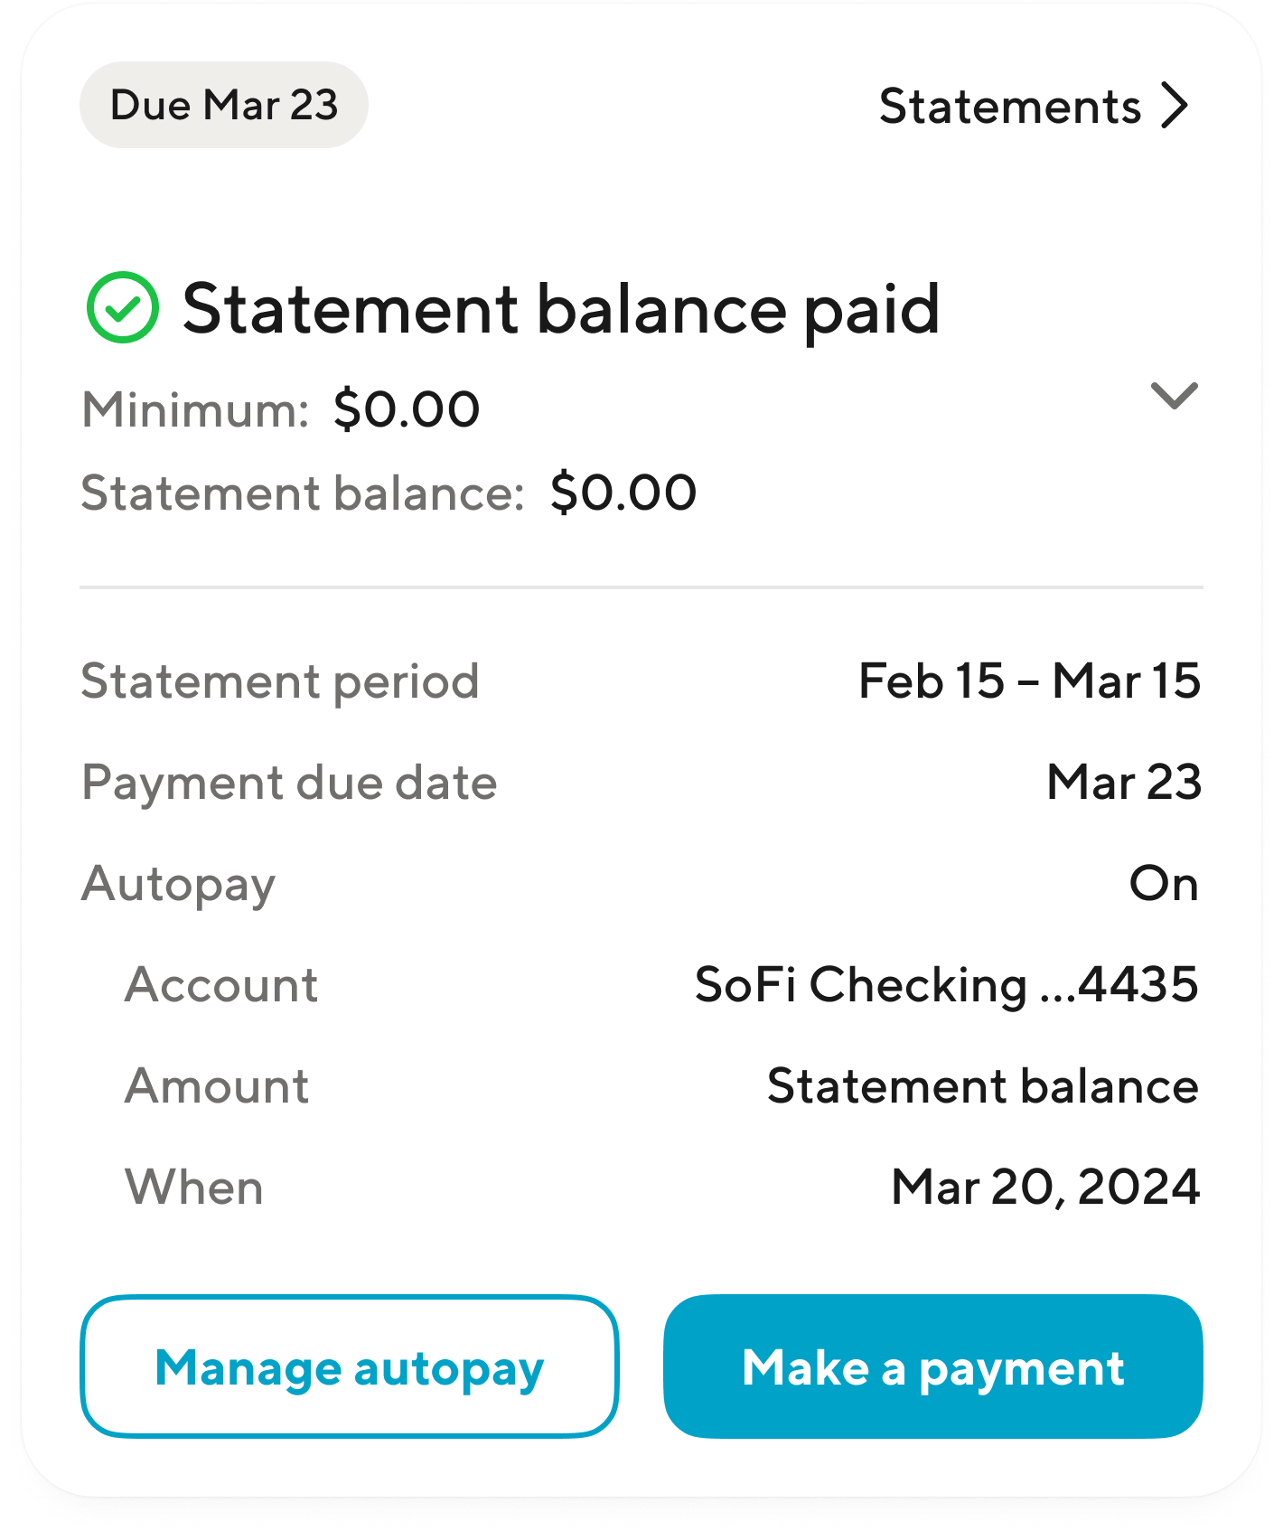This screenshot has height=1540, width=1283.
Task: Click the Autopay row label
Action: (178, 884)
